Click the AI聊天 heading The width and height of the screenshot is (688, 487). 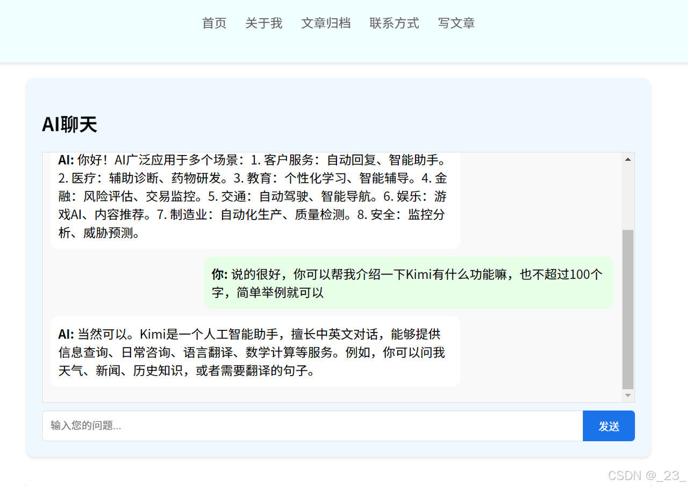coord(69,124)
